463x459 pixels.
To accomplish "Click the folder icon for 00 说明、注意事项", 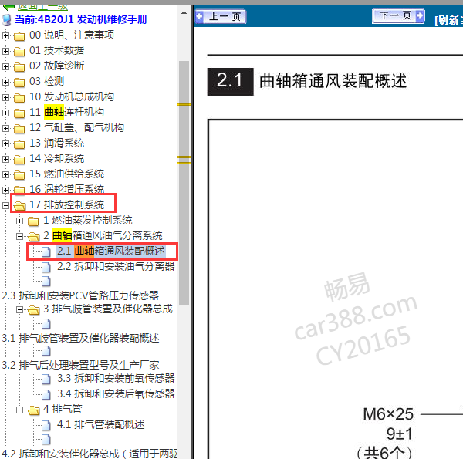I will 19,36.
